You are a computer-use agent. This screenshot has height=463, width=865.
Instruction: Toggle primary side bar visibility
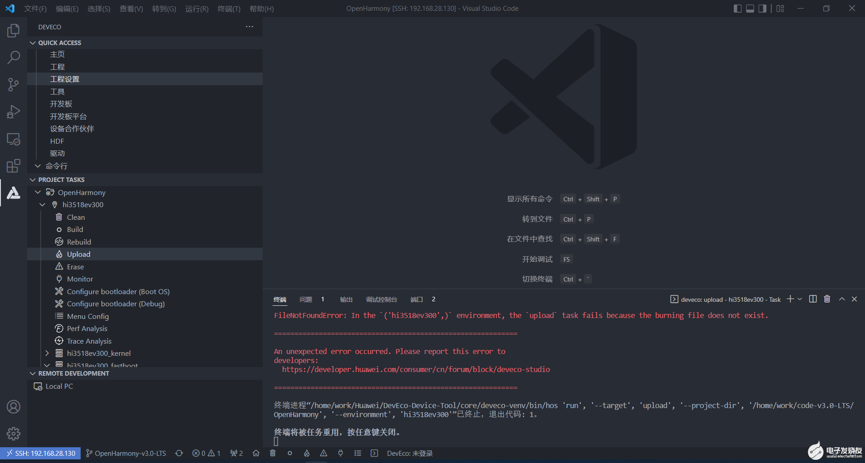(738, 9)
